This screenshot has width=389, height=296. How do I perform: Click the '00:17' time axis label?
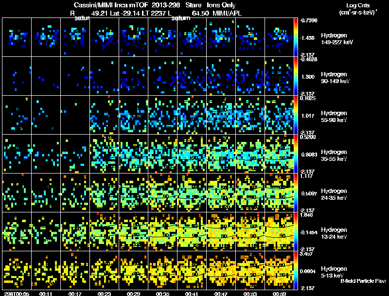[75, 294]
